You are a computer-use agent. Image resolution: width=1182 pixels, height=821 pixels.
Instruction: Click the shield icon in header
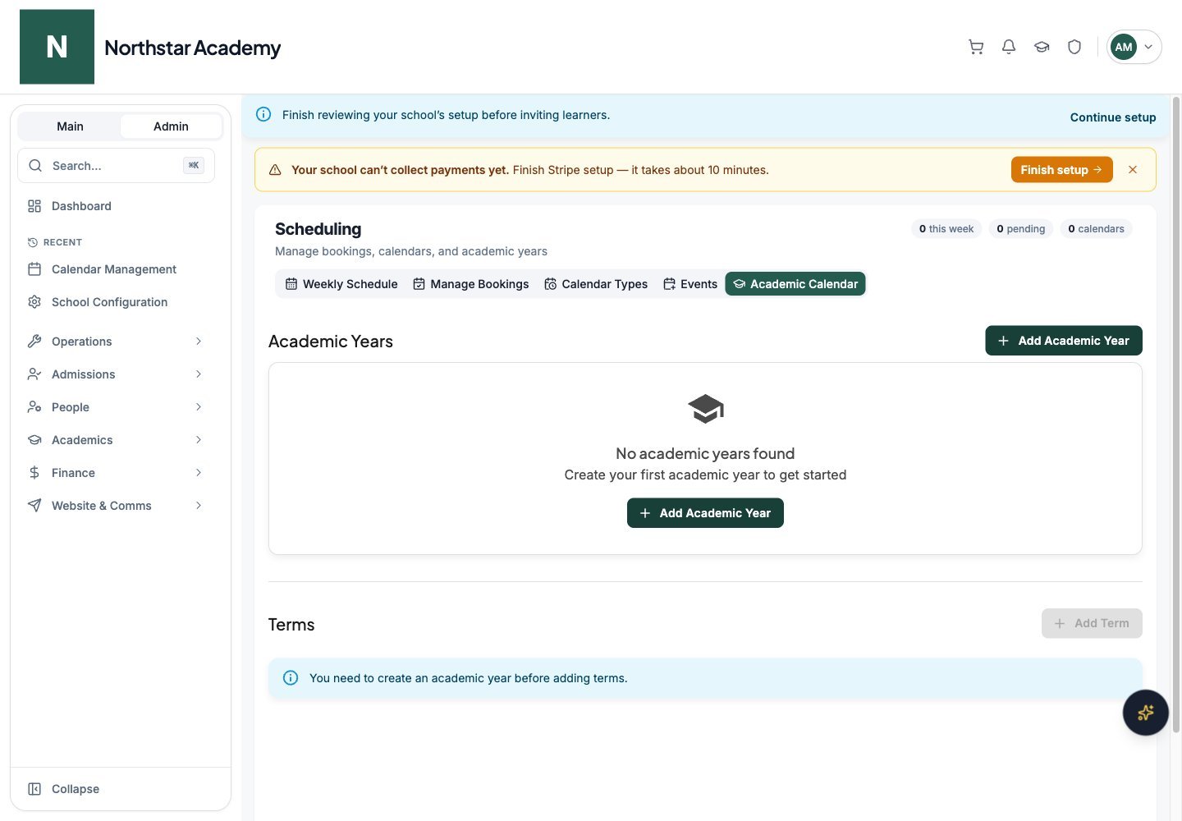[x=1074, y=47]
